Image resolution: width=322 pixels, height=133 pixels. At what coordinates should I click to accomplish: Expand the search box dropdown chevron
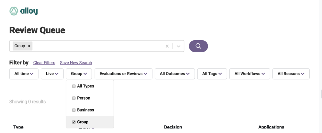click(x=179, y=46)
